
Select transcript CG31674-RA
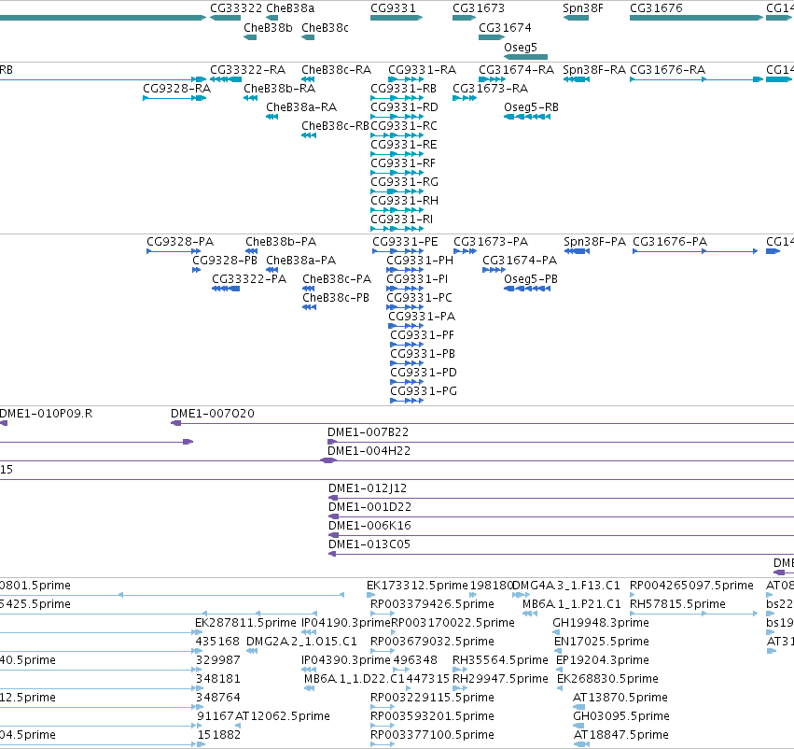[517, 70]
